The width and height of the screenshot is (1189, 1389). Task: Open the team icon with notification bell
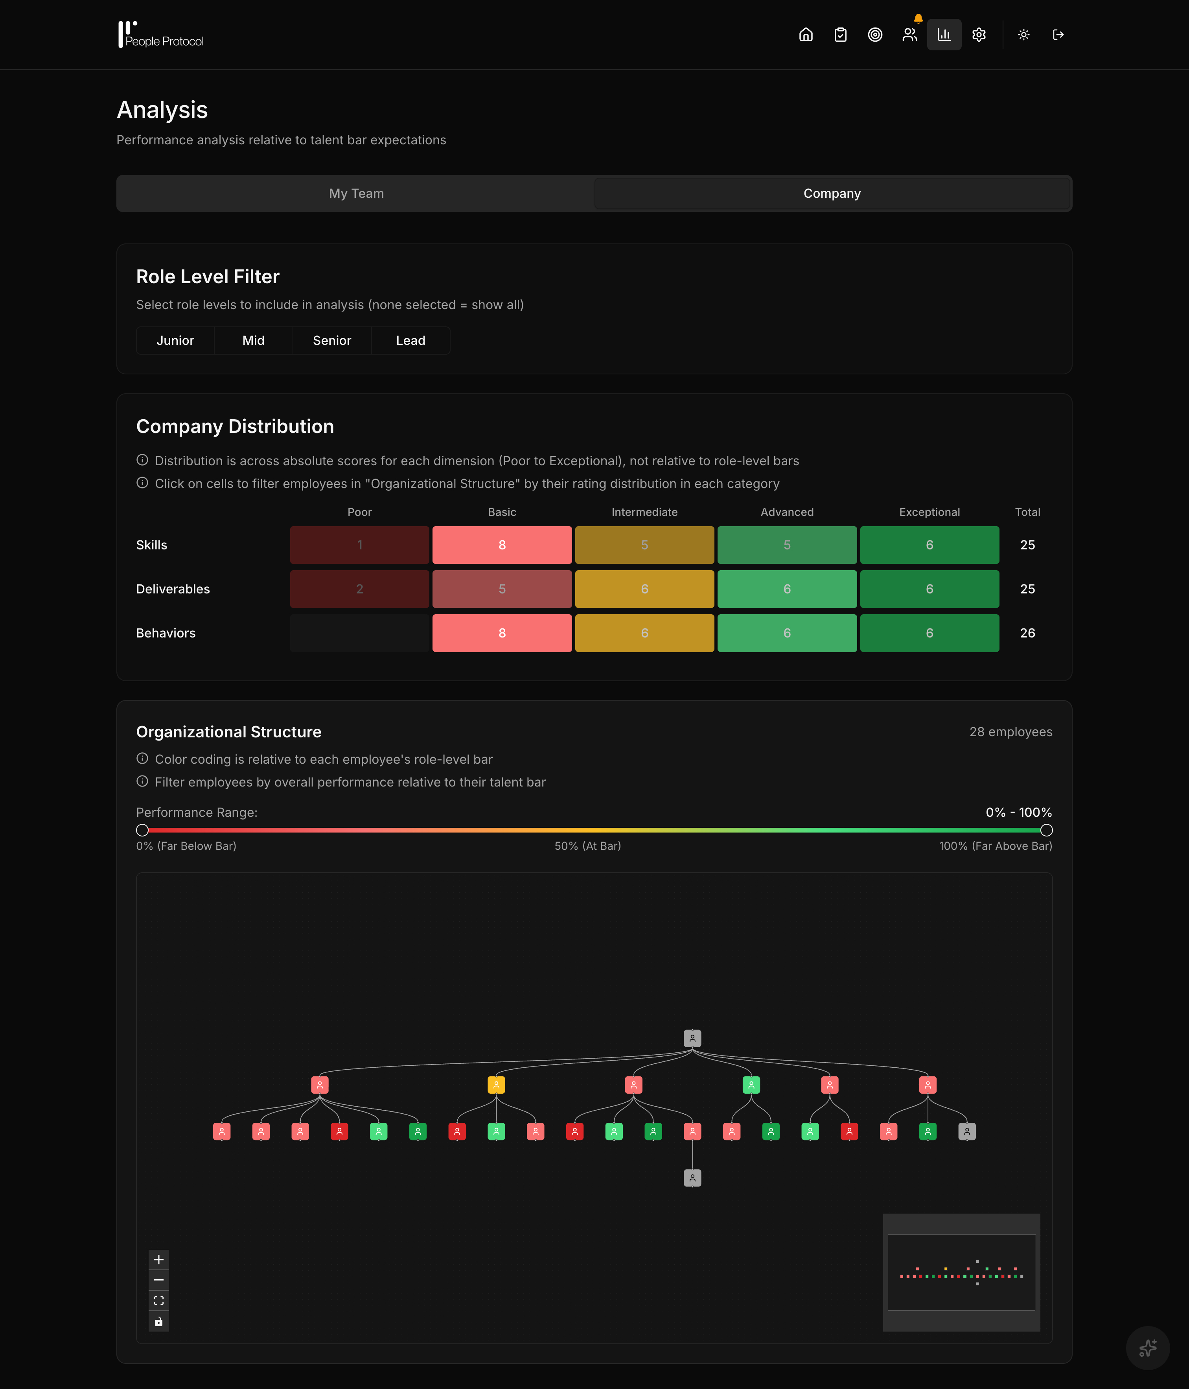tap(909, 35)
